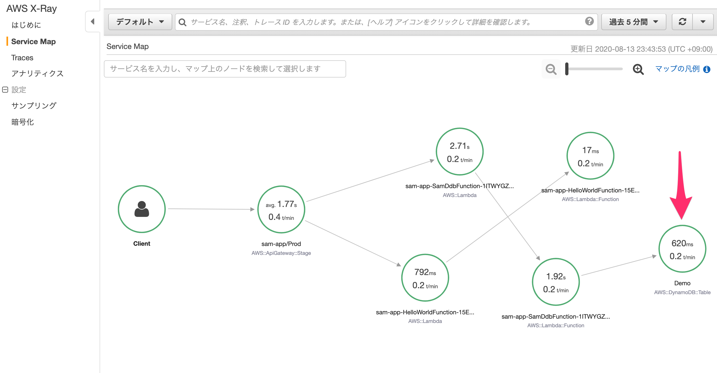Click the sam-app/Prod label

point(281,244)
